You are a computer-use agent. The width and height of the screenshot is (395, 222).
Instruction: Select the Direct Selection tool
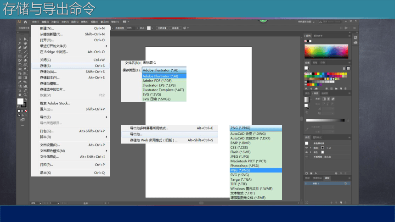click(25, 39)
